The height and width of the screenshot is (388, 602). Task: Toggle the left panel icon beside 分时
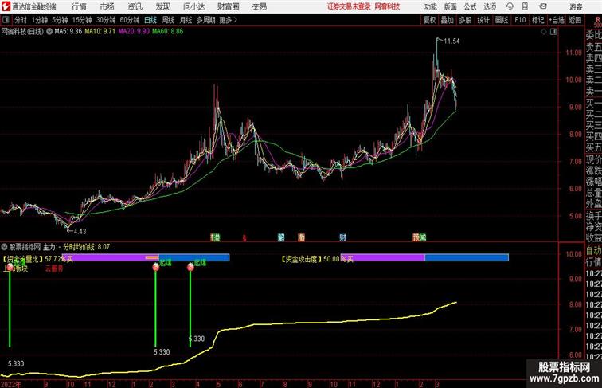click(6, 20)
